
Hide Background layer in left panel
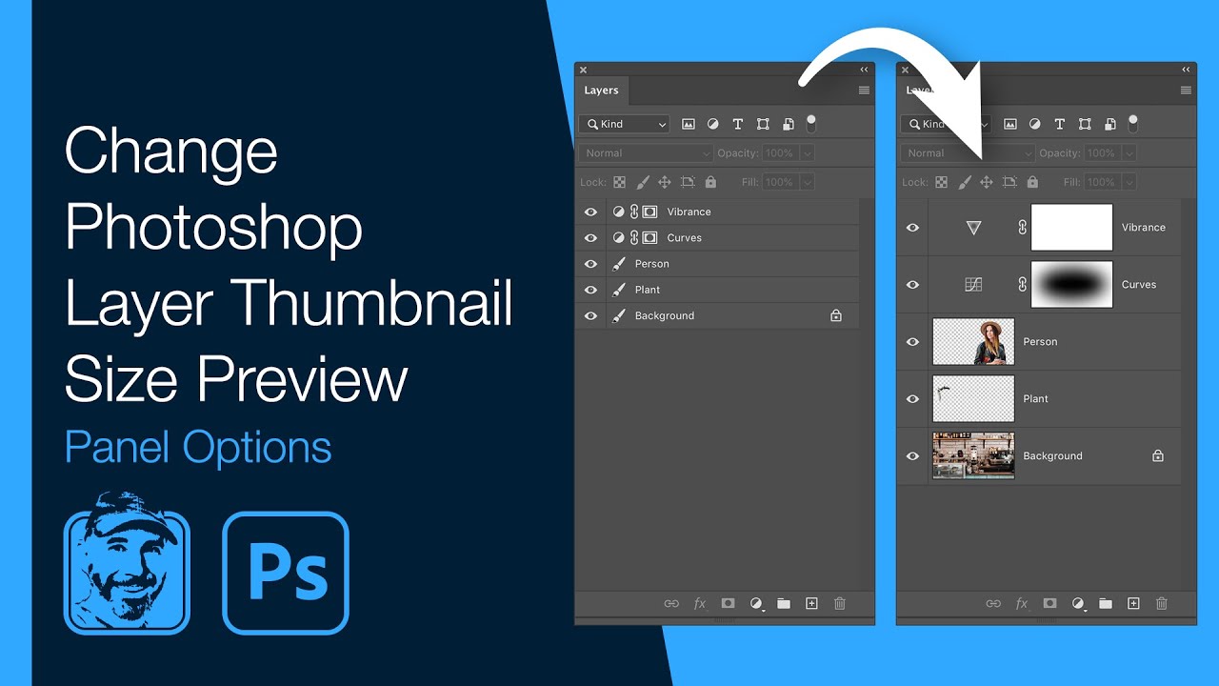[x=590, y=315]
